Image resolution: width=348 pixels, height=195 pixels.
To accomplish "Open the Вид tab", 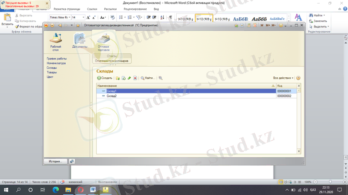I will pos(156,9).
